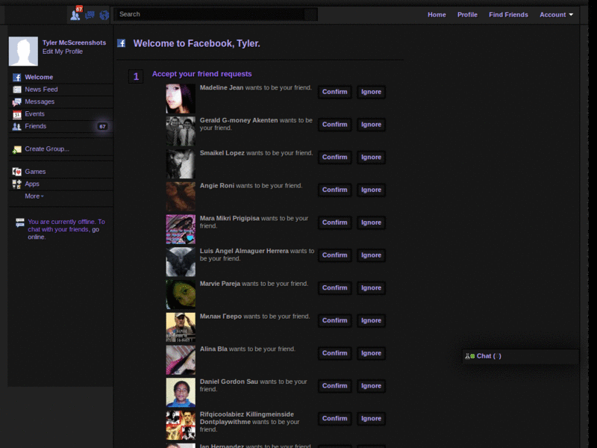Open Marvie Pareja name link
The height and width of the screenshot is (448, 597).
[220, 284]
